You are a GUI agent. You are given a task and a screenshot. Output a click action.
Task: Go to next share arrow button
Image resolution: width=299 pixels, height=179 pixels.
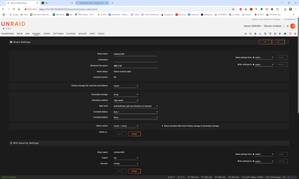[x=278, y=42]
